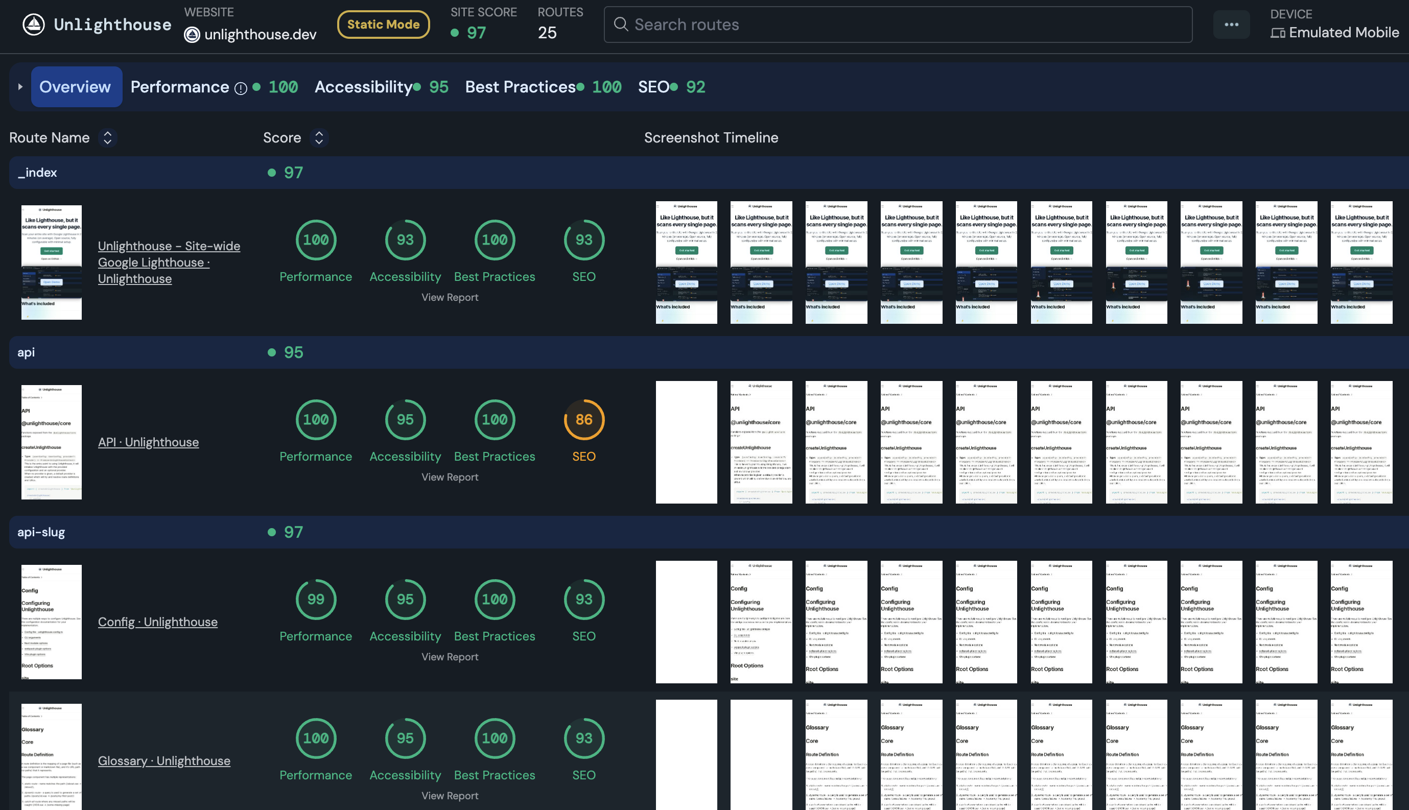The image size is (1409, 810).
Task: Click the ROUTES 25 count
Action: [x=547, y=33]
